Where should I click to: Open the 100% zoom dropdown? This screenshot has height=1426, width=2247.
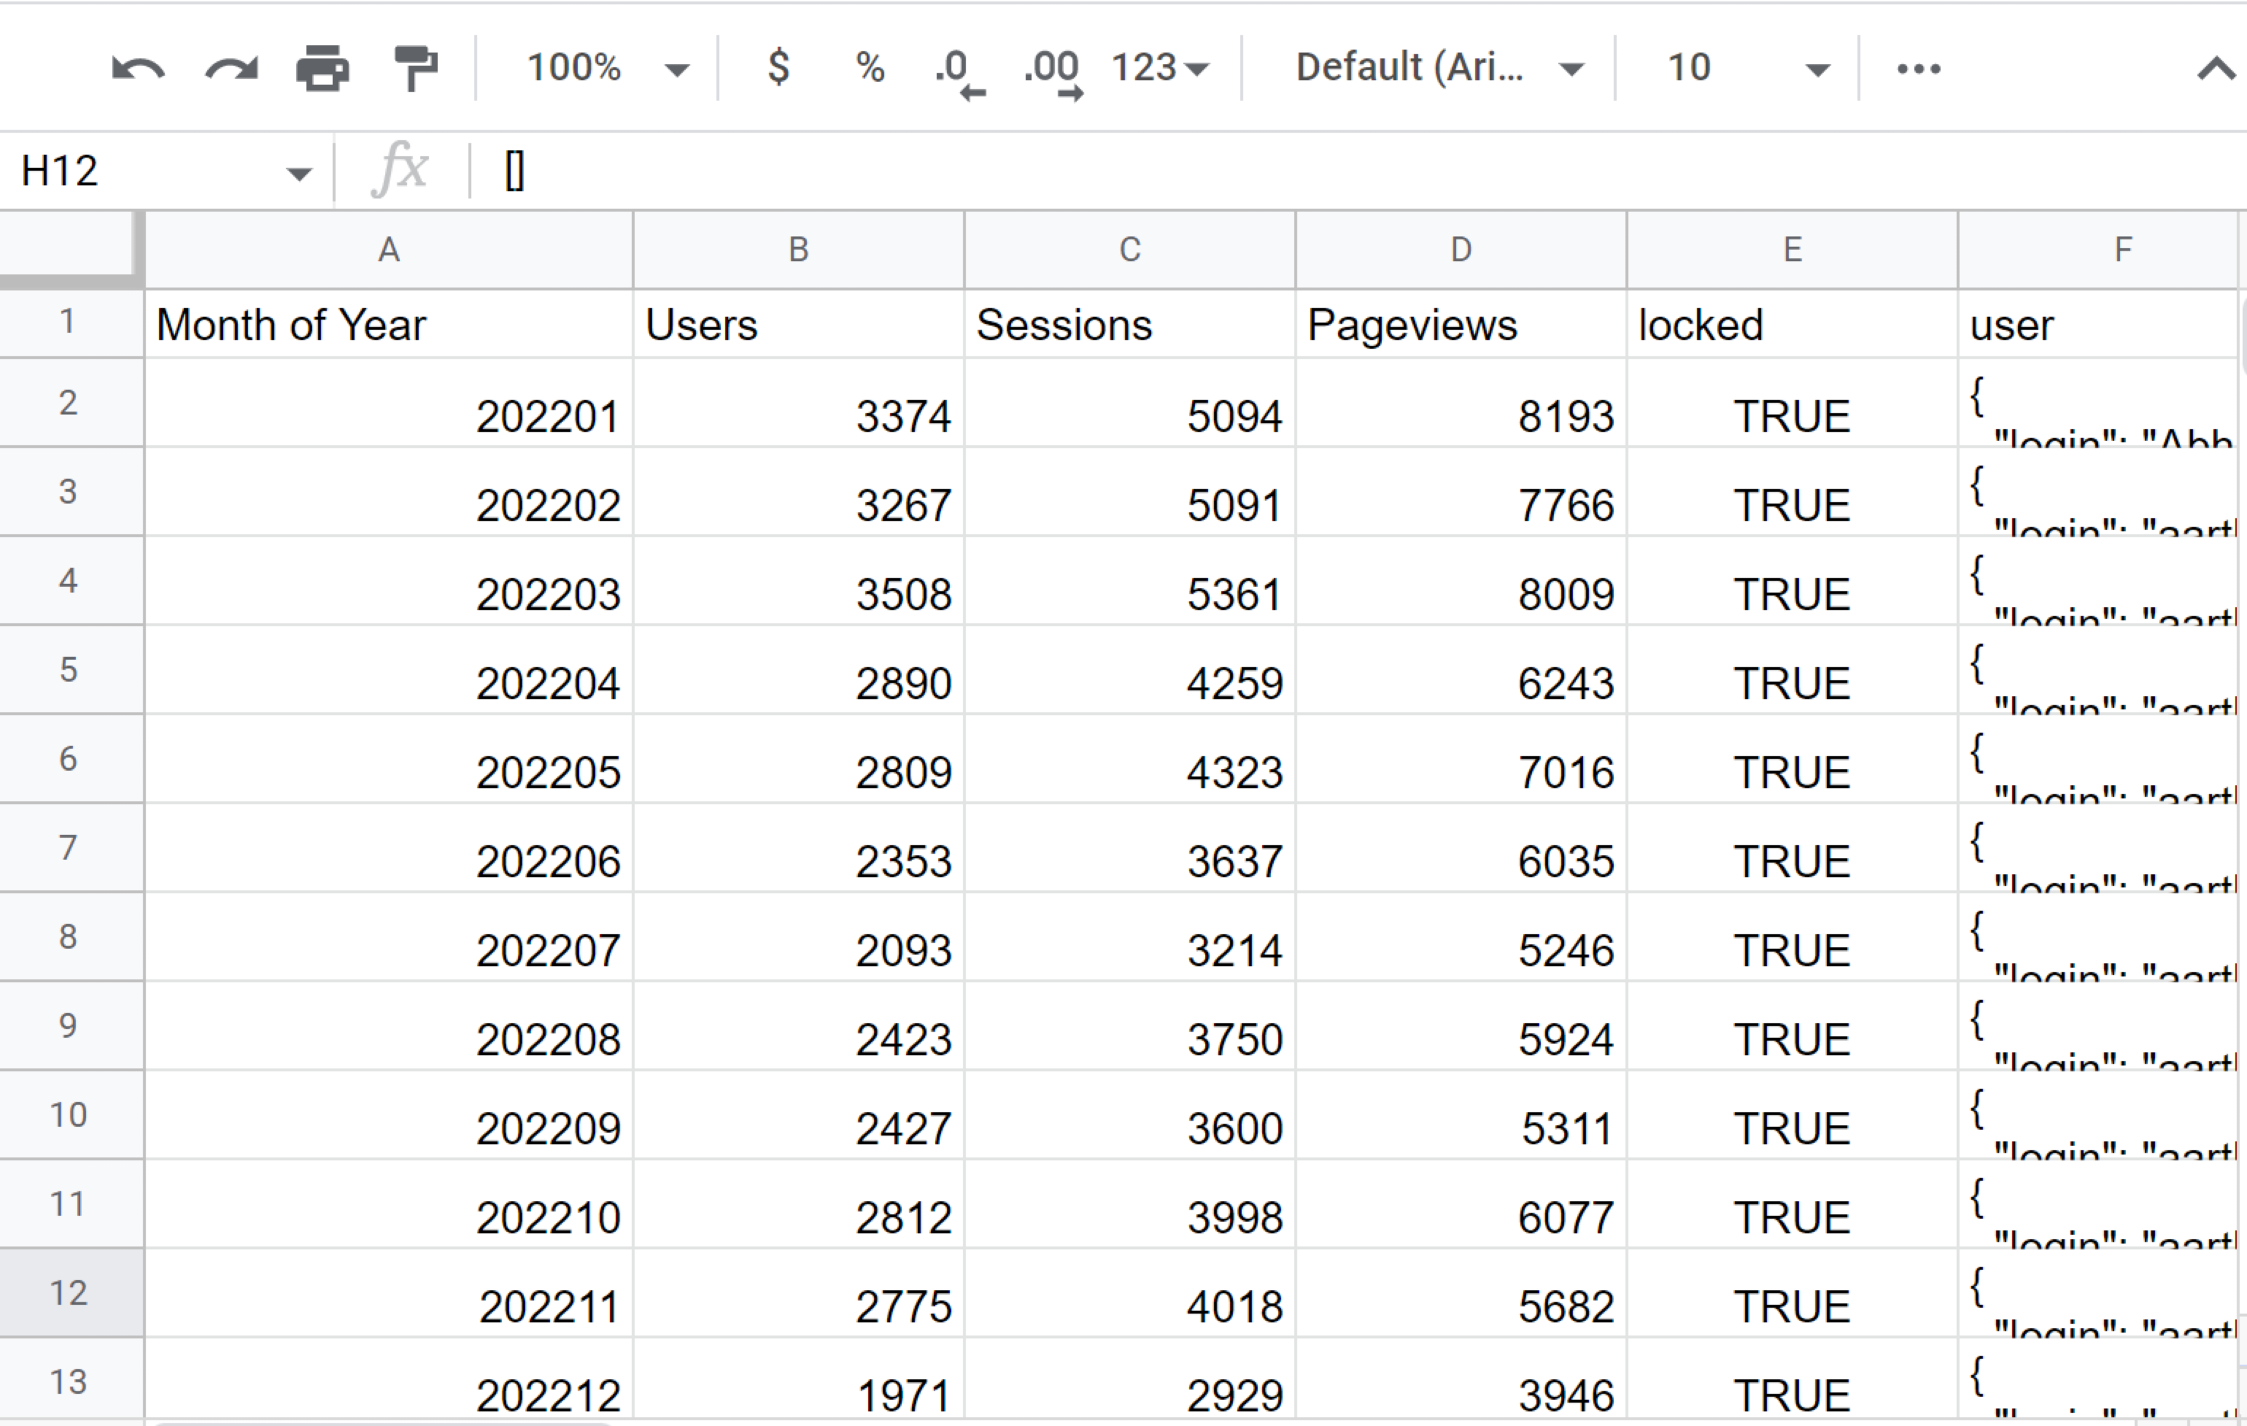606,68
